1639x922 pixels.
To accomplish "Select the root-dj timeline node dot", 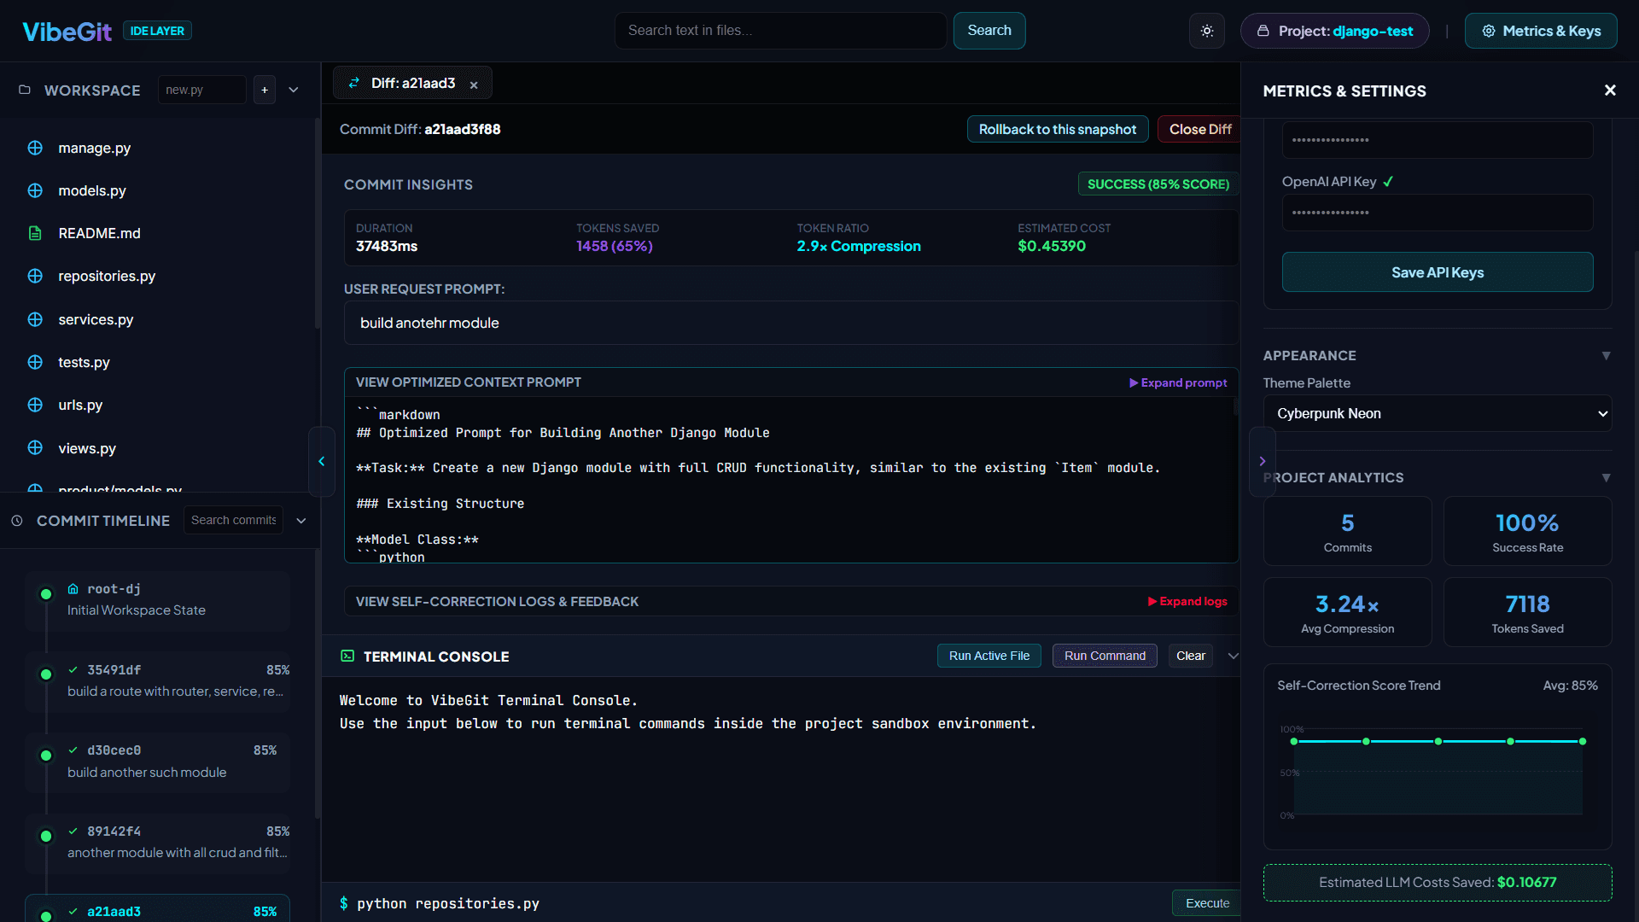I will [46, 594].
